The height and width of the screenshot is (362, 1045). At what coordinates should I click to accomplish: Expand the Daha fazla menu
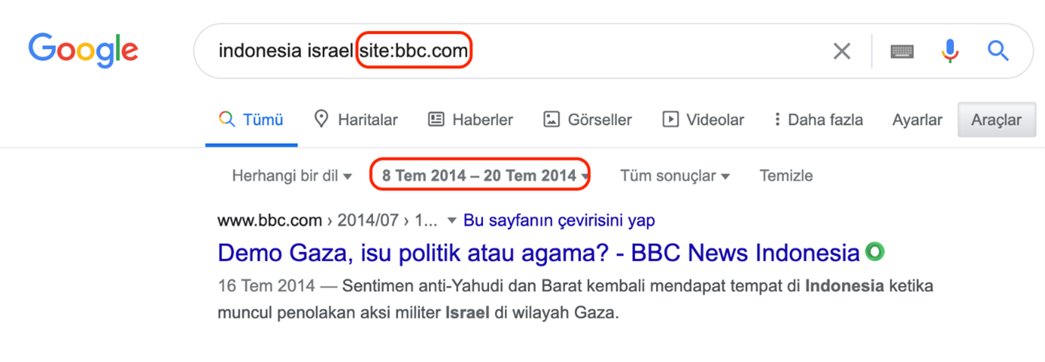pyautogui.click(x=817, y=120)
